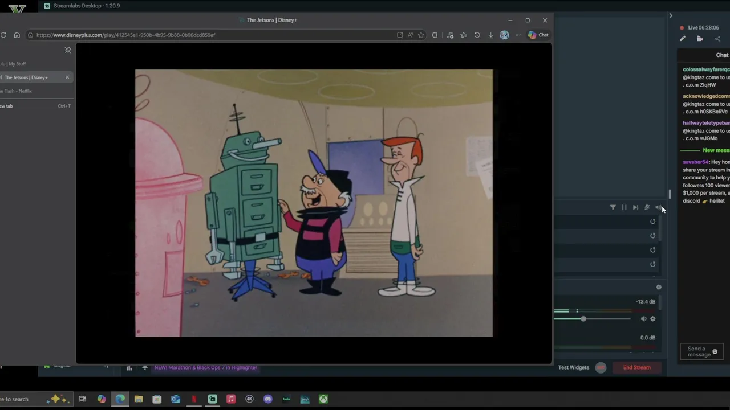Open Task View on the taskbar
730x410 pixels.
(x=82, y=399)
